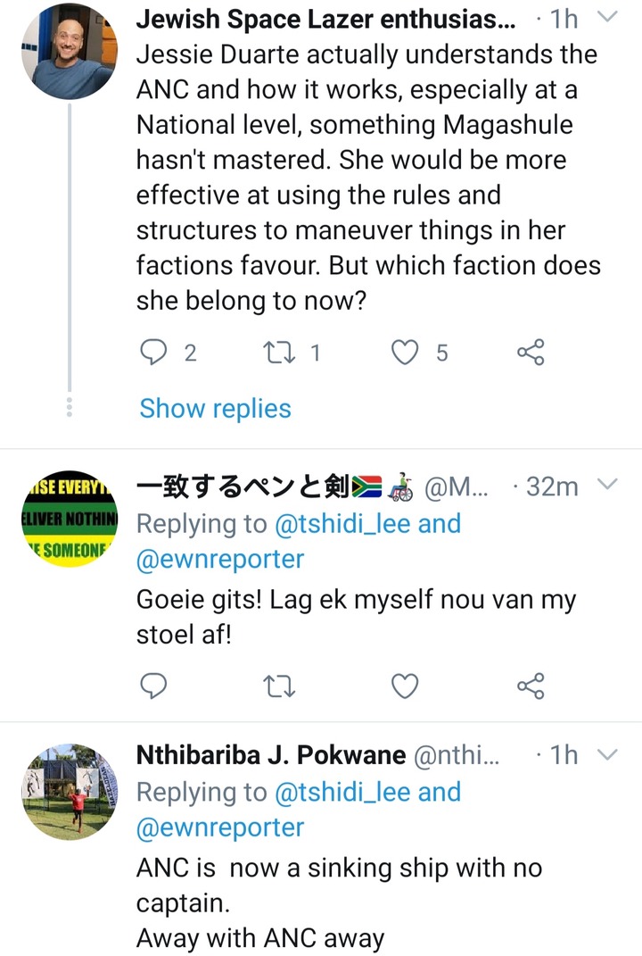
Task: Like the Jessie Duarte tweet
Action: [x=405, y=353]
